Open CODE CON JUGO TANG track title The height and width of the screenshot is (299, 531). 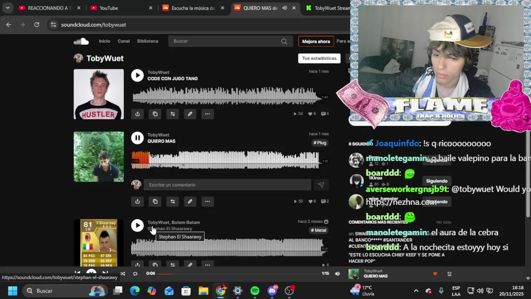pos(173,78)
